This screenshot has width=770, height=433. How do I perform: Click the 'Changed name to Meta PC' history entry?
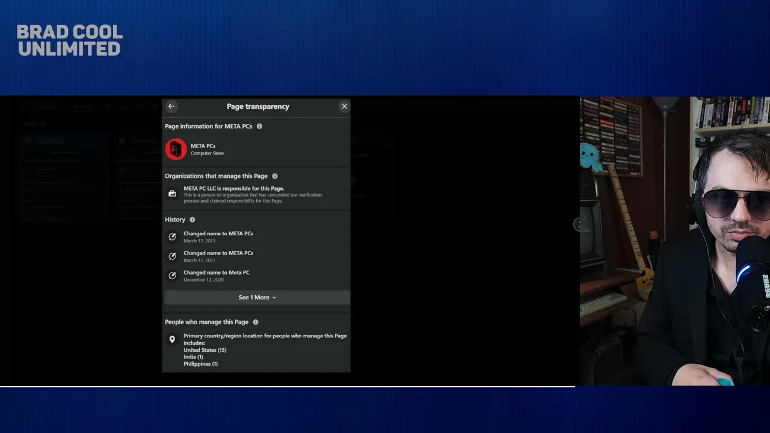pos(217,272)
